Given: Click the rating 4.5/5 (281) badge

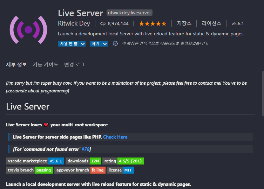Looking at the screenshot, I should coord(123,161).
